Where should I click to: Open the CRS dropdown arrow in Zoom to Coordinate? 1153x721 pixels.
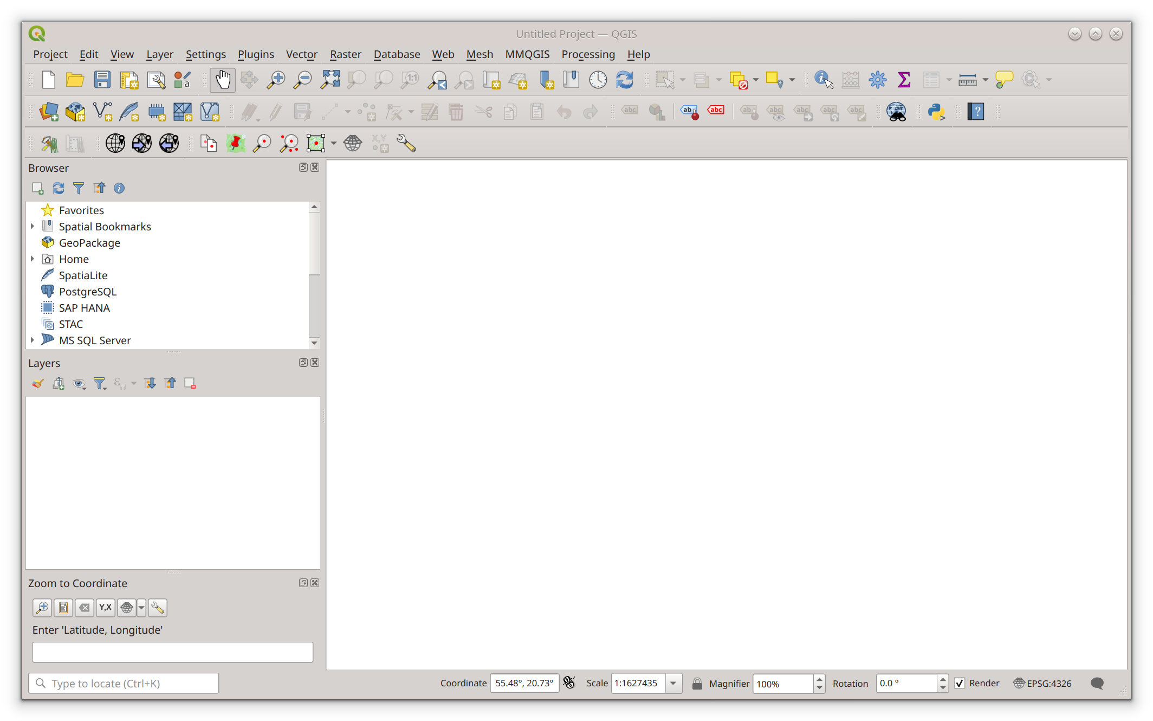tap(141, 608)
